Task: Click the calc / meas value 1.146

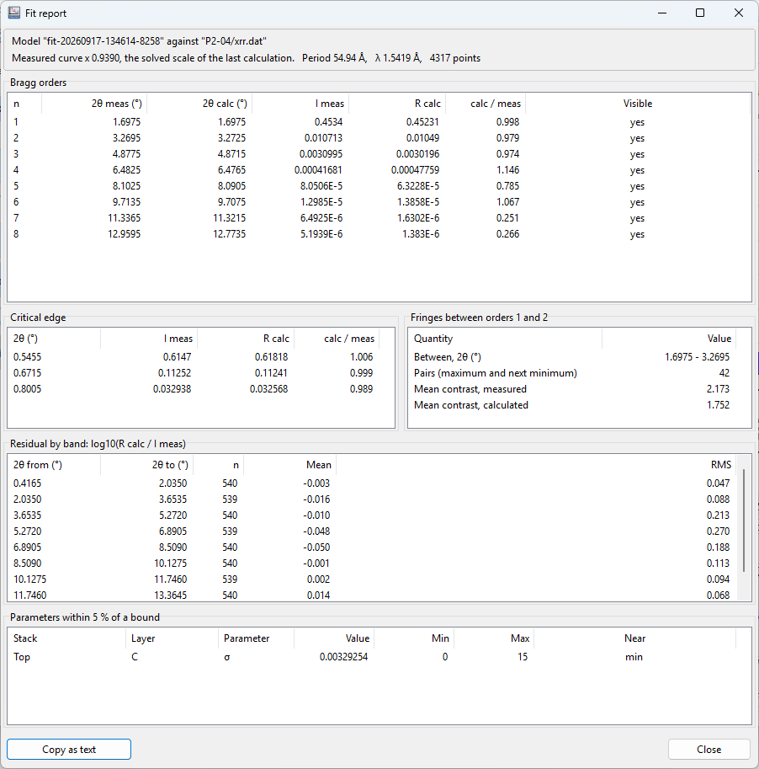Action: click(x=507, y=169)
